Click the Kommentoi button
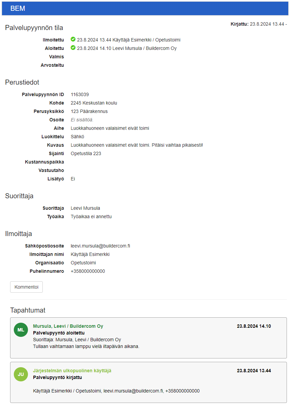The height and width of the screenshot is (407, 295). tap(26, 287)
